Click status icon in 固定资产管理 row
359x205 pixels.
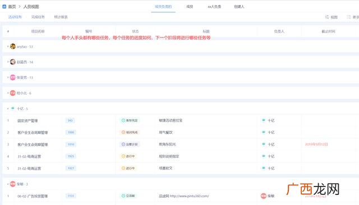[x=123, y=120]
